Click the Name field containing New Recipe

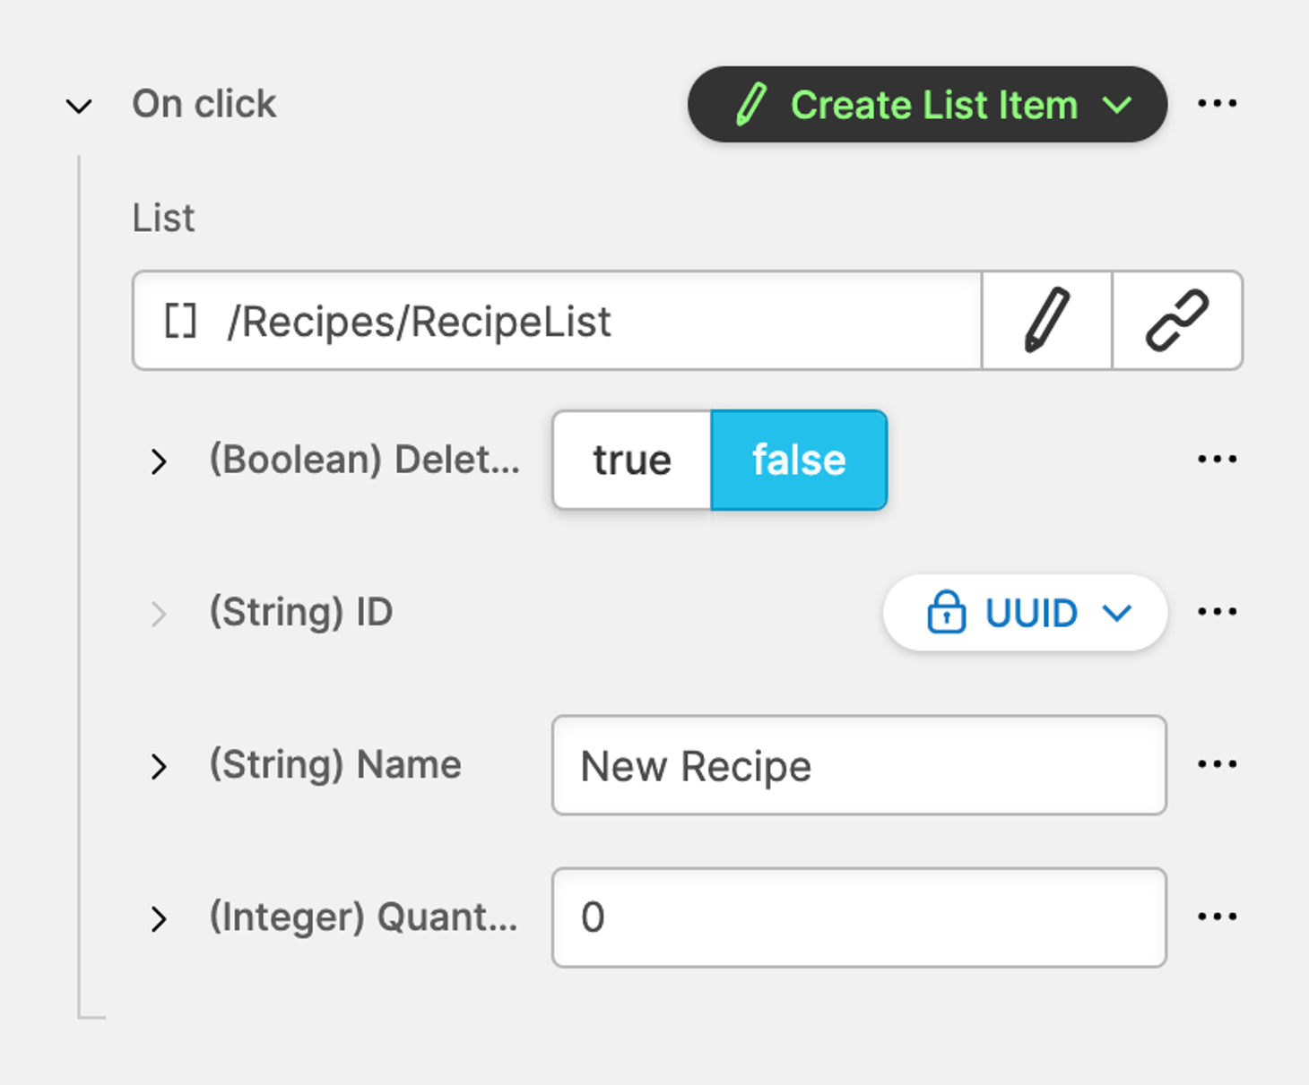(858, 765)
